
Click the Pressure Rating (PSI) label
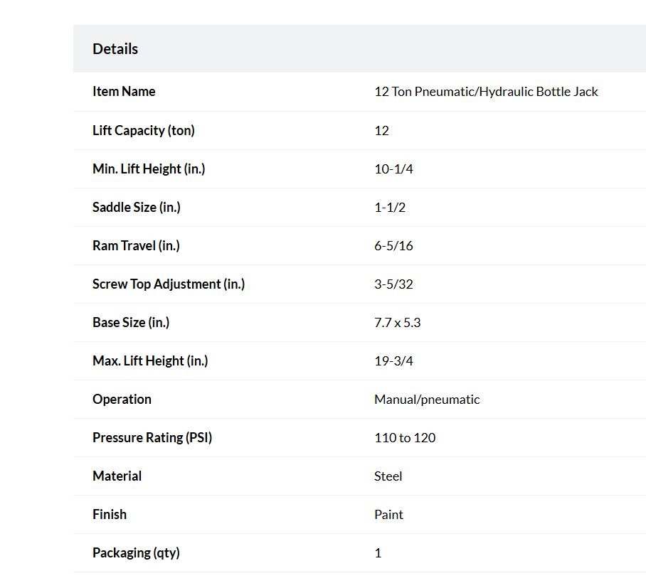point(152,438)
